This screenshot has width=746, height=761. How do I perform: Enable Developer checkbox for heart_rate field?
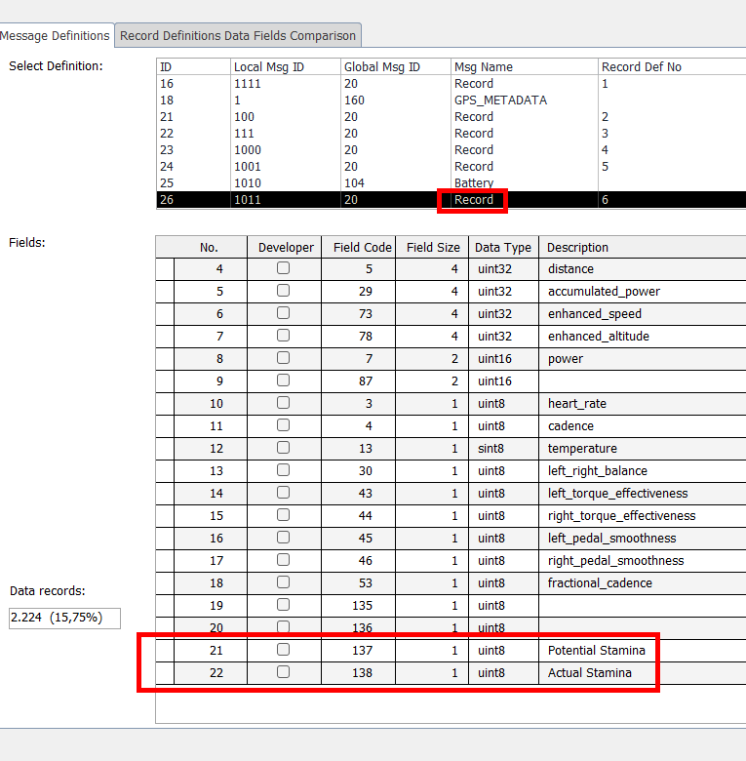coord(283,403)
